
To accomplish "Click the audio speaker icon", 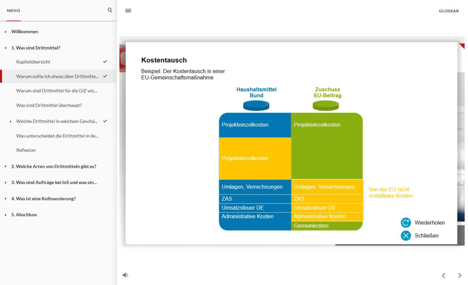I will pyautogui.click(x=125, y=275).
